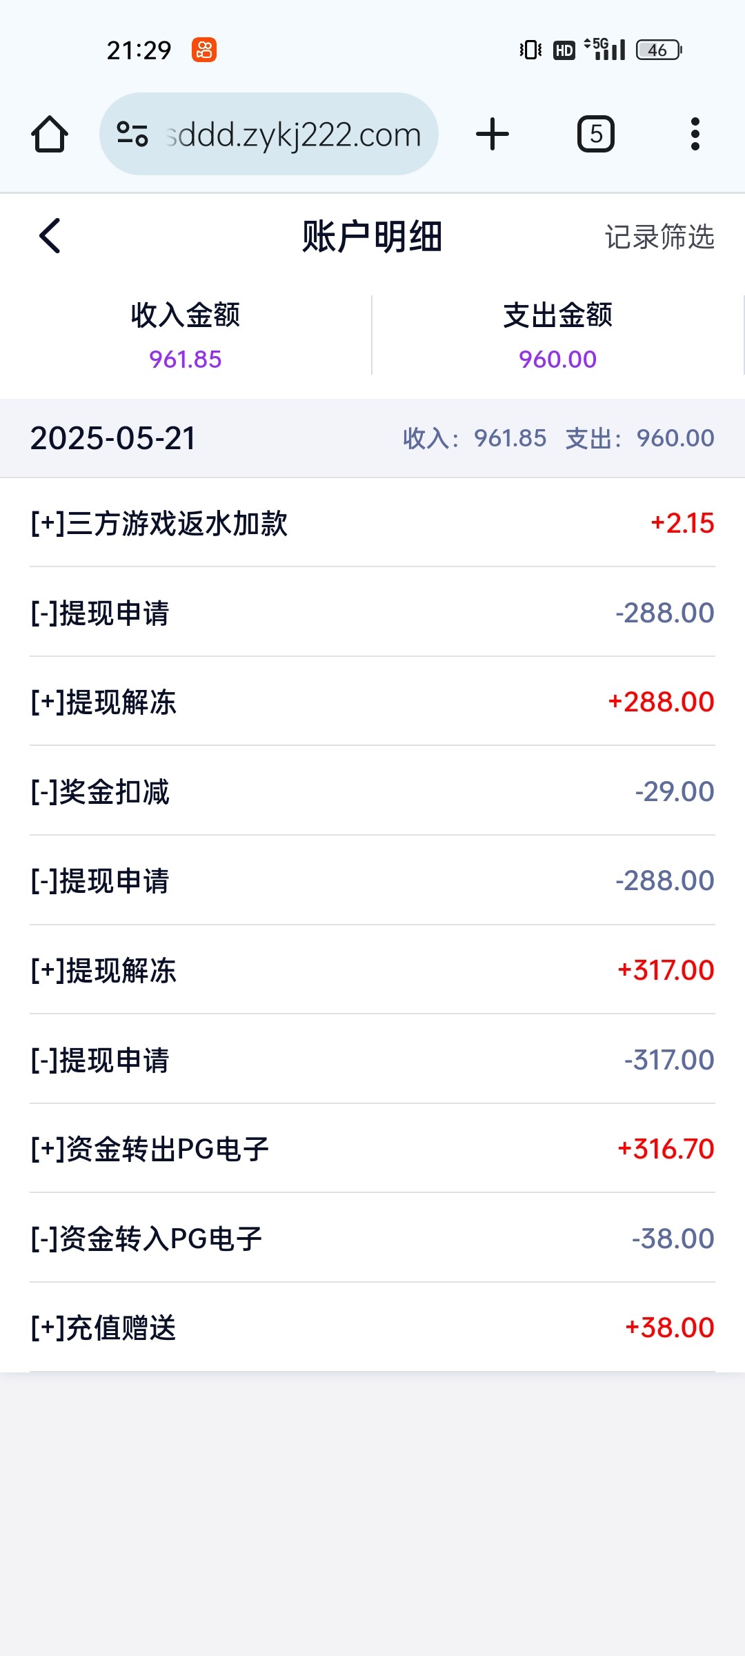Open a new tab with plus icon
The image size is (745, 1656).
point(493,134)
